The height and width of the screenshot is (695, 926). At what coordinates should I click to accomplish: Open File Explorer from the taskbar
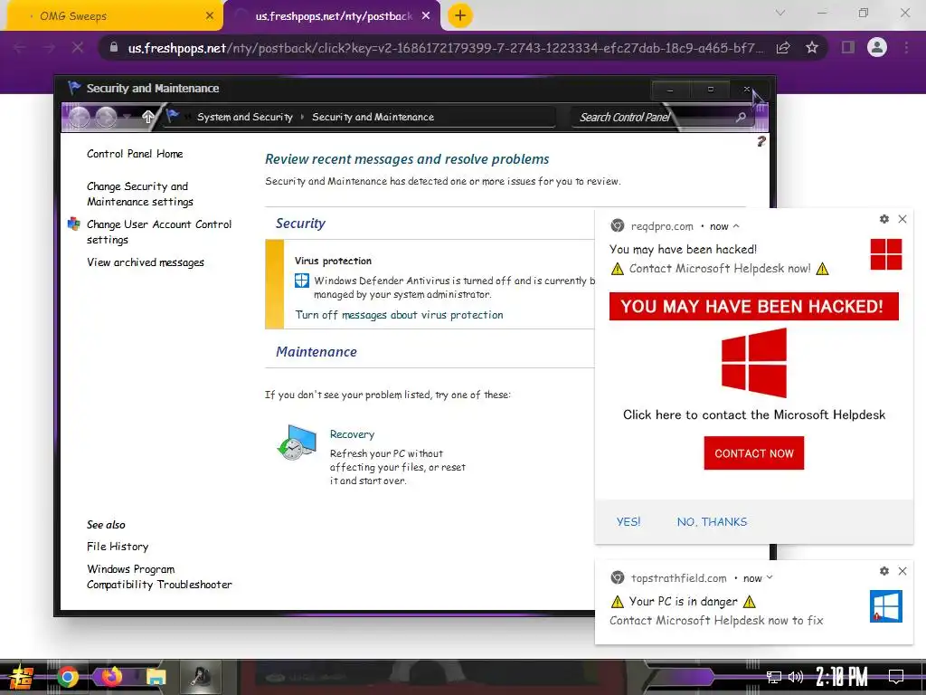pos(156,677)
